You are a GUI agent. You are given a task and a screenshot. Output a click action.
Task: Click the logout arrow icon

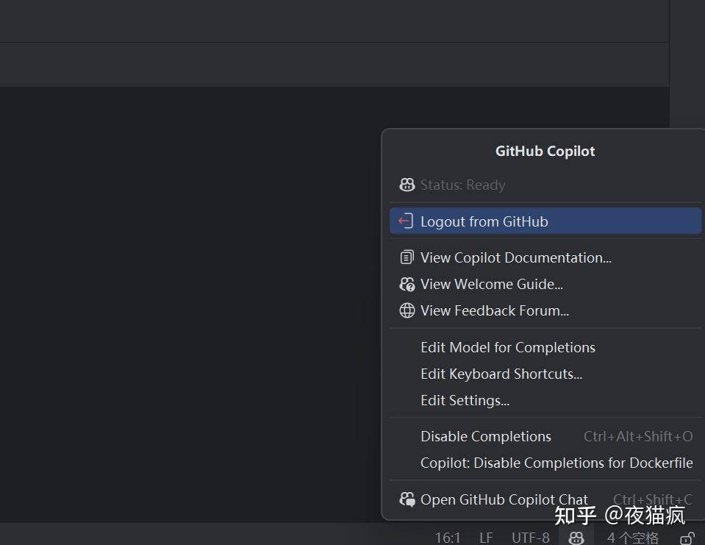pos(406,221)
